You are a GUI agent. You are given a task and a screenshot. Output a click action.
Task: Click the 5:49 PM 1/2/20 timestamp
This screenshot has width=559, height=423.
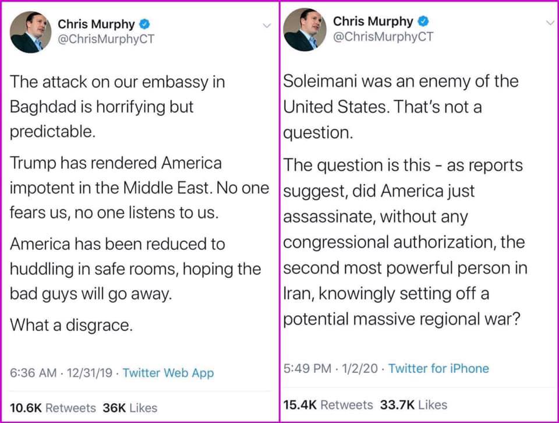[331, 368]
